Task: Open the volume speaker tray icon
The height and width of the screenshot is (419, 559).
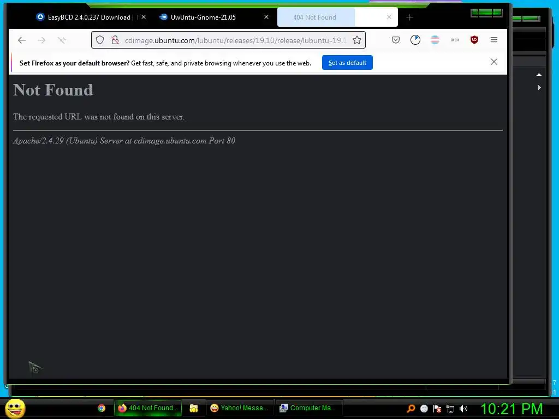Action: tap(463, 409)
